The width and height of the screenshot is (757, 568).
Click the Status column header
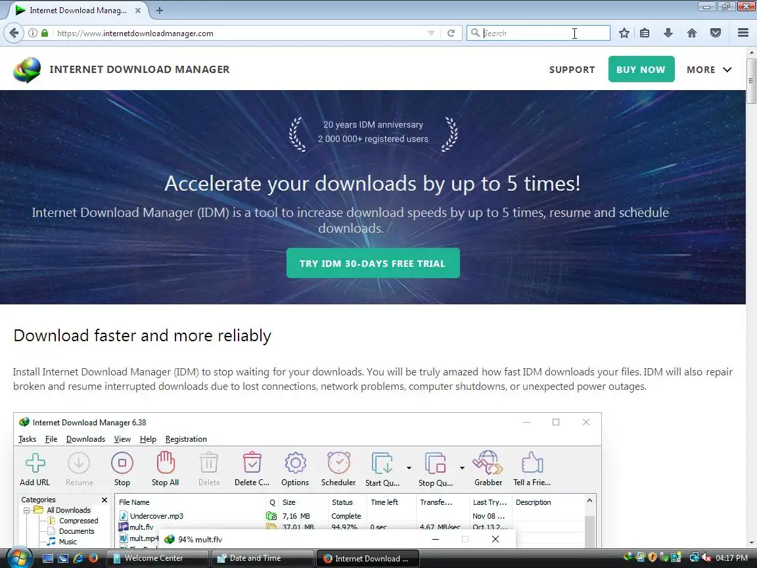coord(348,502)
